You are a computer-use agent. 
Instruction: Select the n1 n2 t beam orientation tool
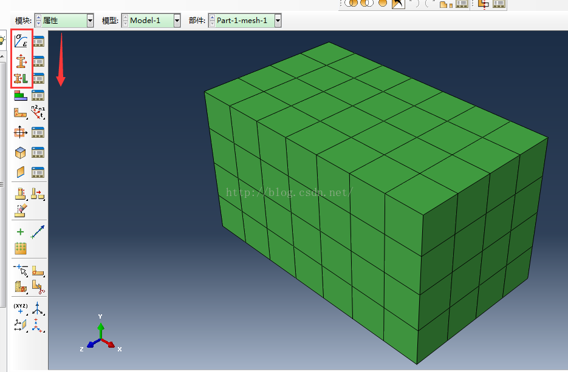(x=38, y=112)
